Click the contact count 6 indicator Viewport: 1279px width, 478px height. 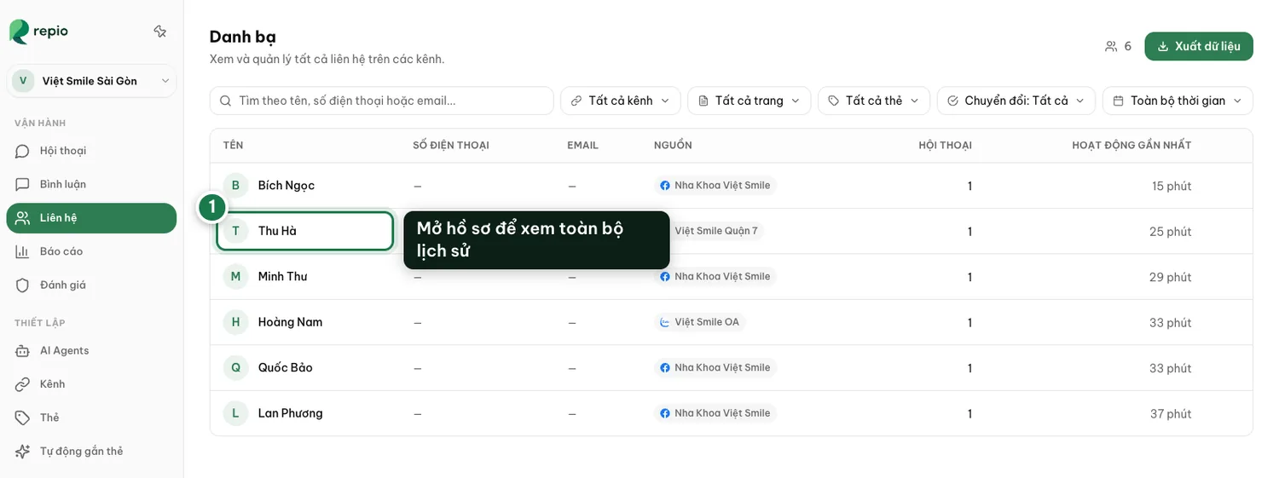(x=1118, y=46)
